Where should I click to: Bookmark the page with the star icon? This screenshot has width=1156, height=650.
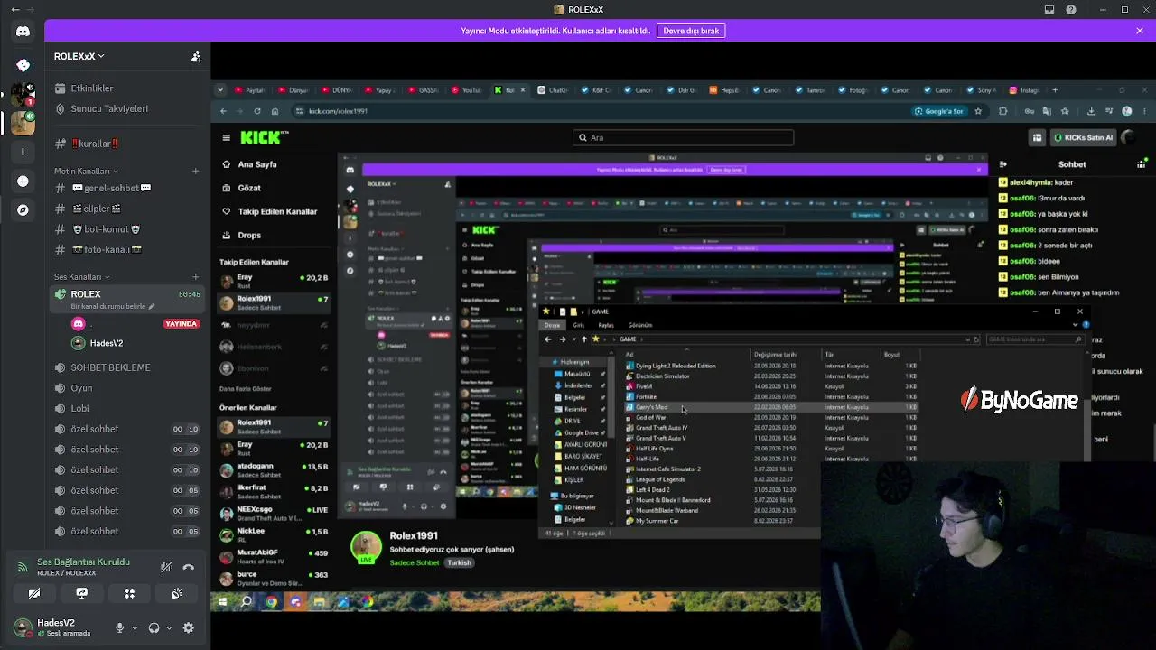978,111
